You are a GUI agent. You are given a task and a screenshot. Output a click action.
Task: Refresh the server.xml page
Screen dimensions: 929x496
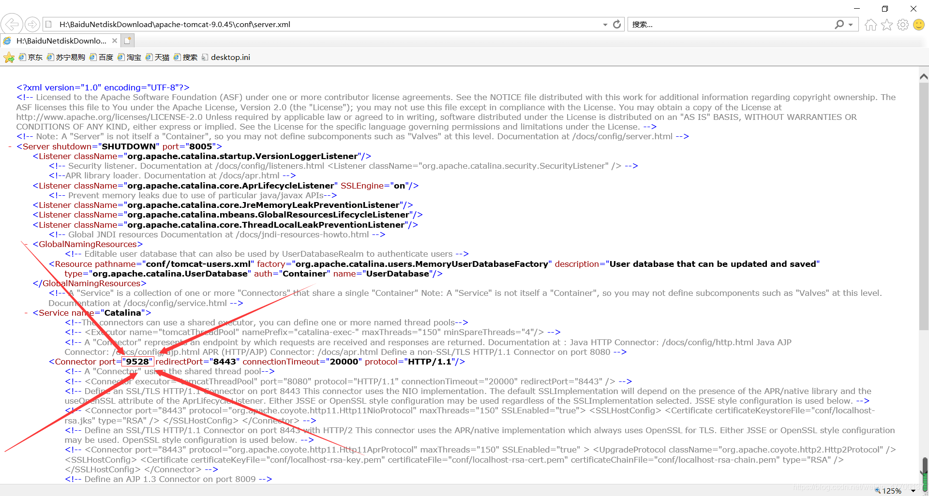point(617,24)
